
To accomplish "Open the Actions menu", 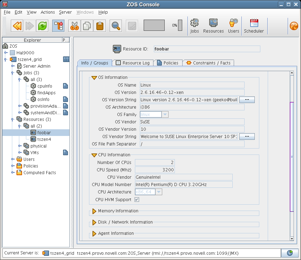I will (x=48, y=12).
